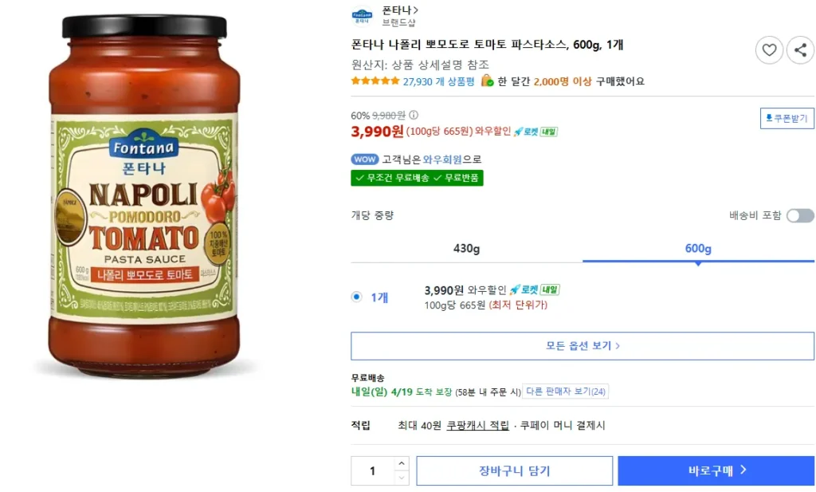Select the 600g tab
The height and width of the screenshot is (492, 816).
(x=697, y=248)
